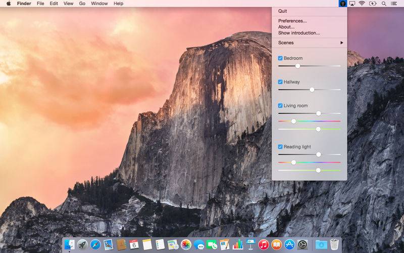Open the AirPlay display menu icon

[x=352, y=4]
